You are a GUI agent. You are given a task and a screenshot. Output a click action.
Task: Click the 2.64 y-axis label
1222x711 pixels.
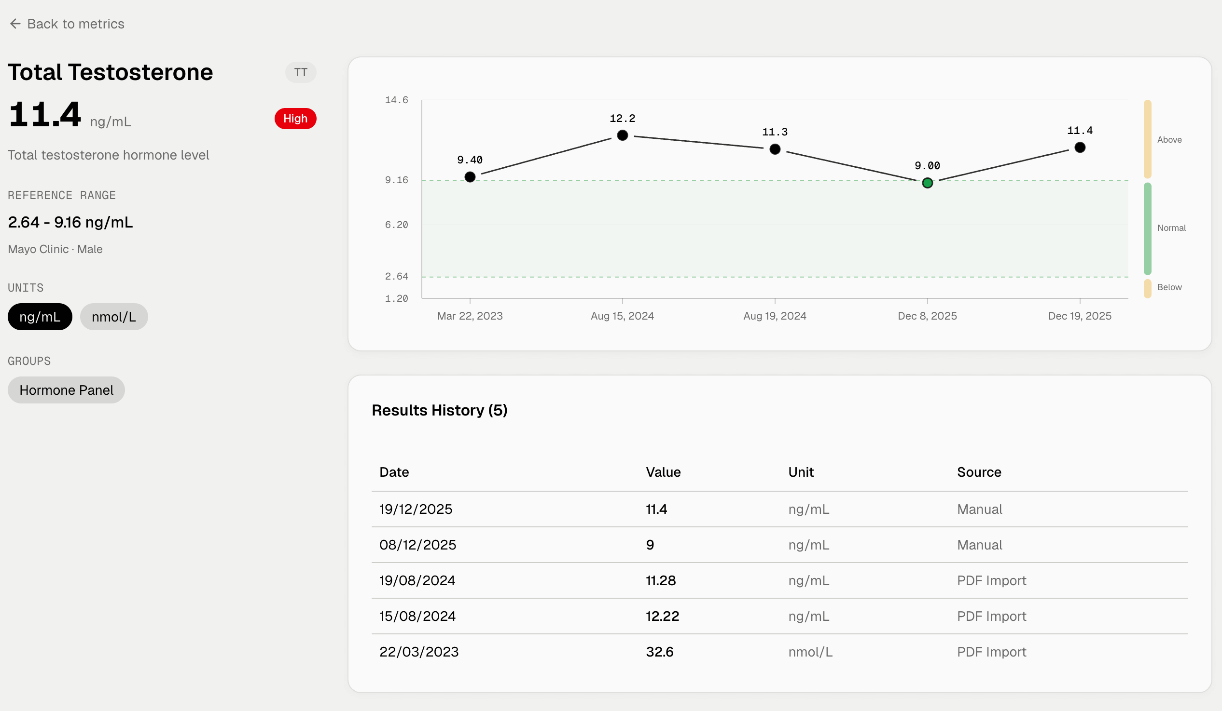coord(397,277)
